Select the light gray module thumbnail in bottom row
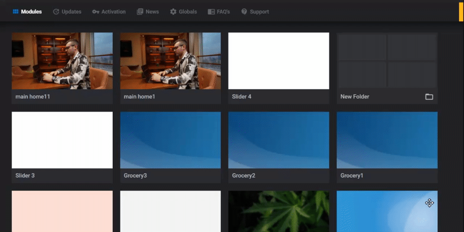 pyautogui.click(x=170, y=211)
